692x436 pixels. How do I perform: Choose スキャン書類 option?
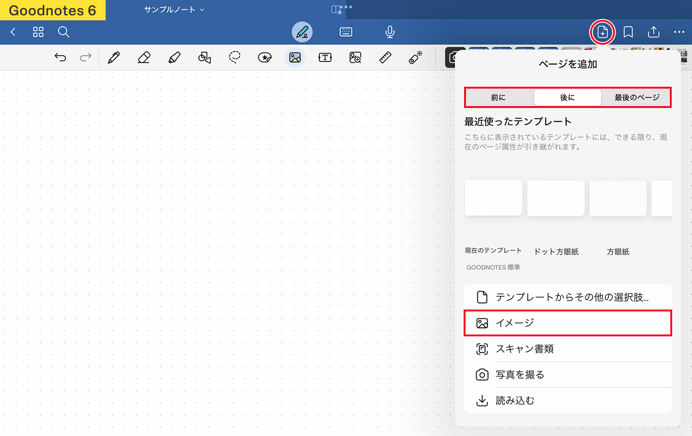(x=568, y=349)
